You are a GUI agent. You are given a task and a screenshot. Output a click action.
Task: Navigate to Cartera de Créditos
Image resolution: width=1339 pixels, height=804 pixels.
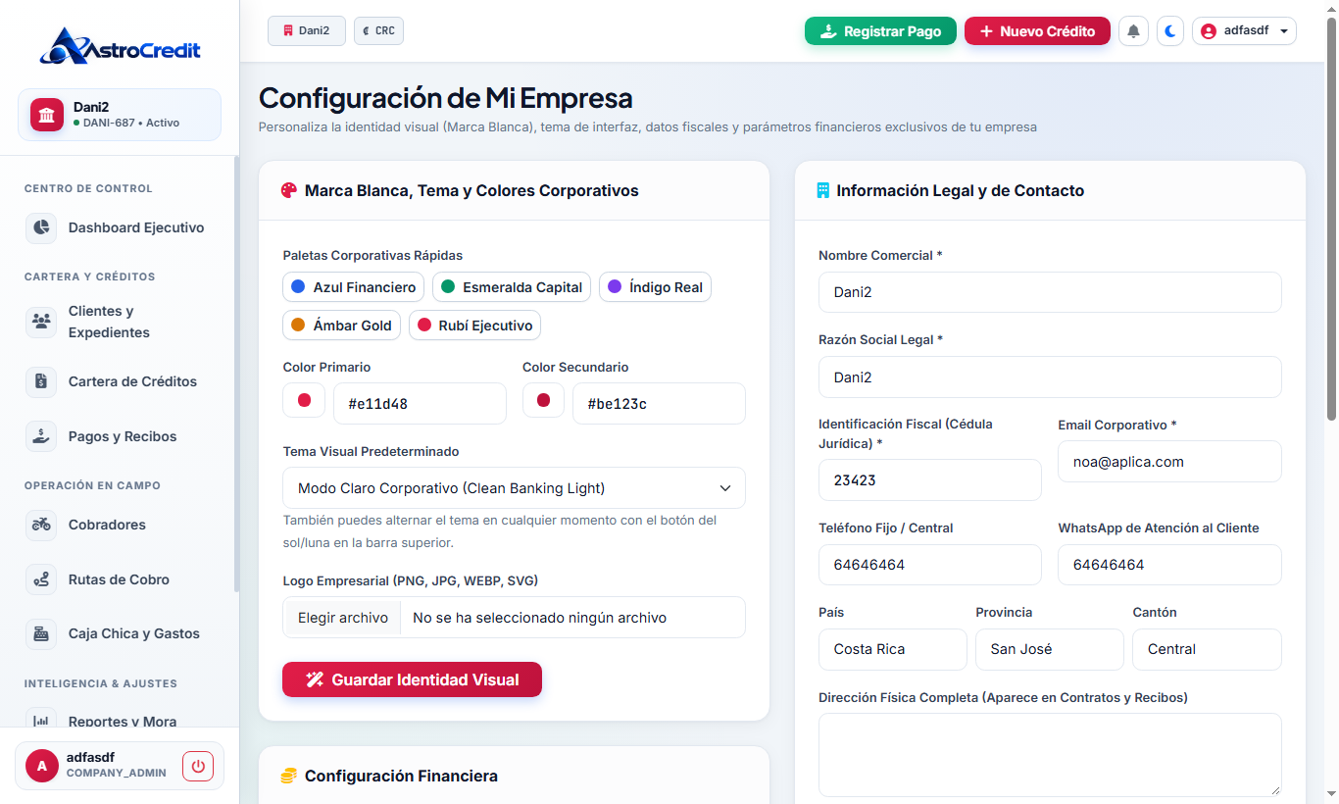point(120,381)
